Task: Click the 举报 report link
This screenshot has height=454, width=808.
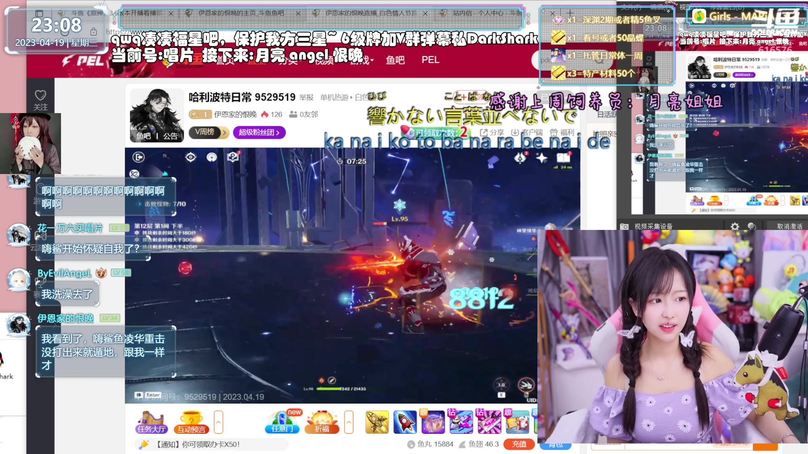Action: (306, 98)
